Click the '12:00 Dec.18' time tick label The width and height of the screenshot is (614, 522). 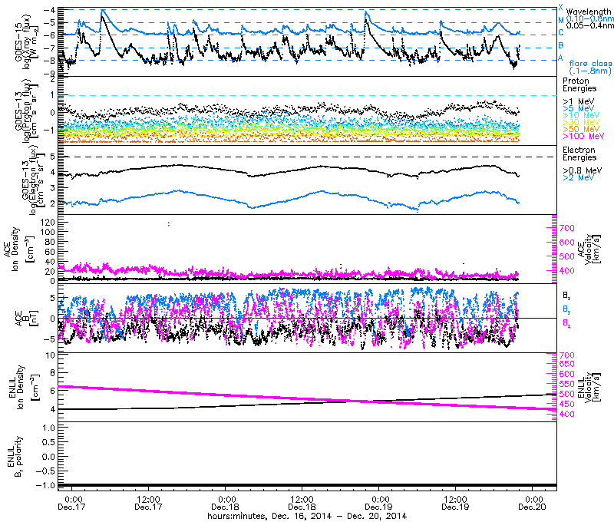[302, 503]
